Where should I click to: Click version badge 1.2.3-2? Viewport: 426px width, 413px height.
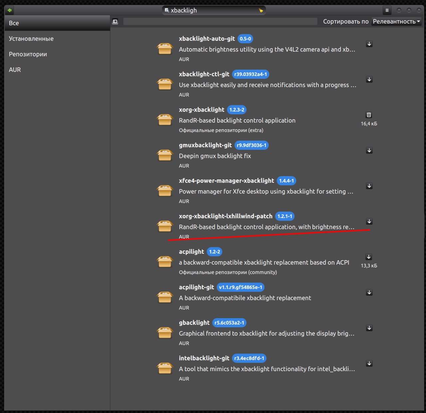point(237,110)
